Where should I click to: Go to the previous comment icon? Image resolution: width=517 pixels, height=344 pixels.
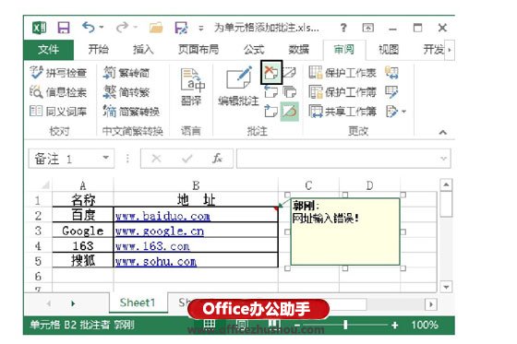coord(271,92)
